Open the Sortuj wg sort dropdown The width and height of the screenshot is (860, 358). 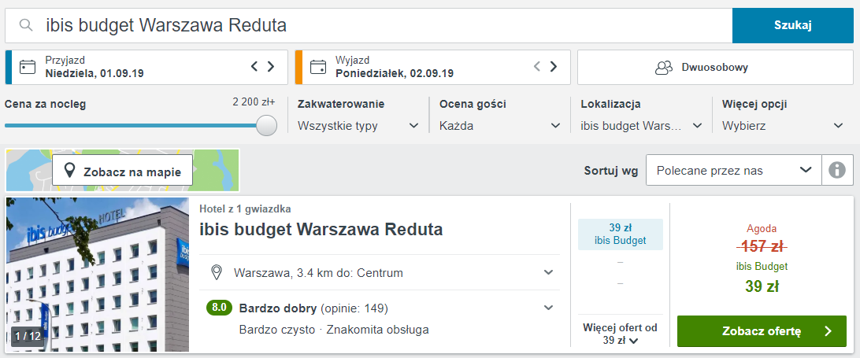pyautogui.click(x=734, y=171)
